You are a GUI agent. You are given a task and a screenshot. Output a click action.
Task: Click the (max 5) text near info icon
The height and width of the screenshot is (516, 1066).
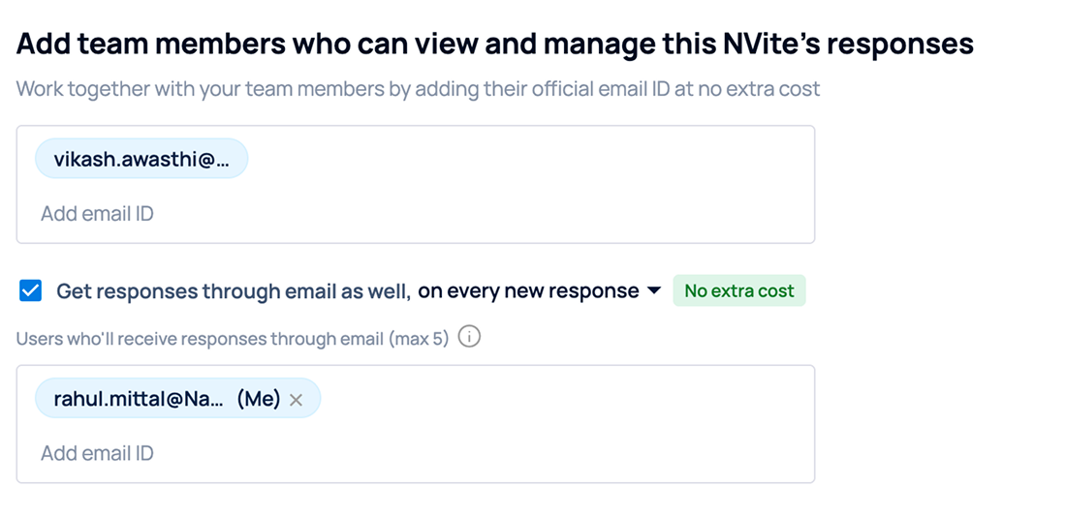tap(419, 339)
